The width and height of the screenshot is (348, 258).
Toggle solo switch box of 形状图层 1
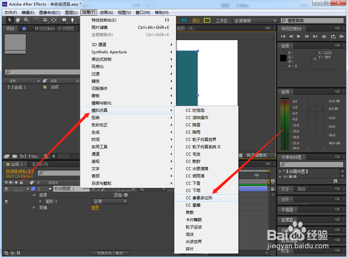click(16, 189)
